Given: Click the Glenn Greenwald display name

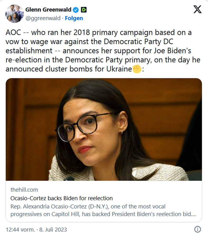Looking at the screenshot, I should pyautogui.click(x=48, y=10).
